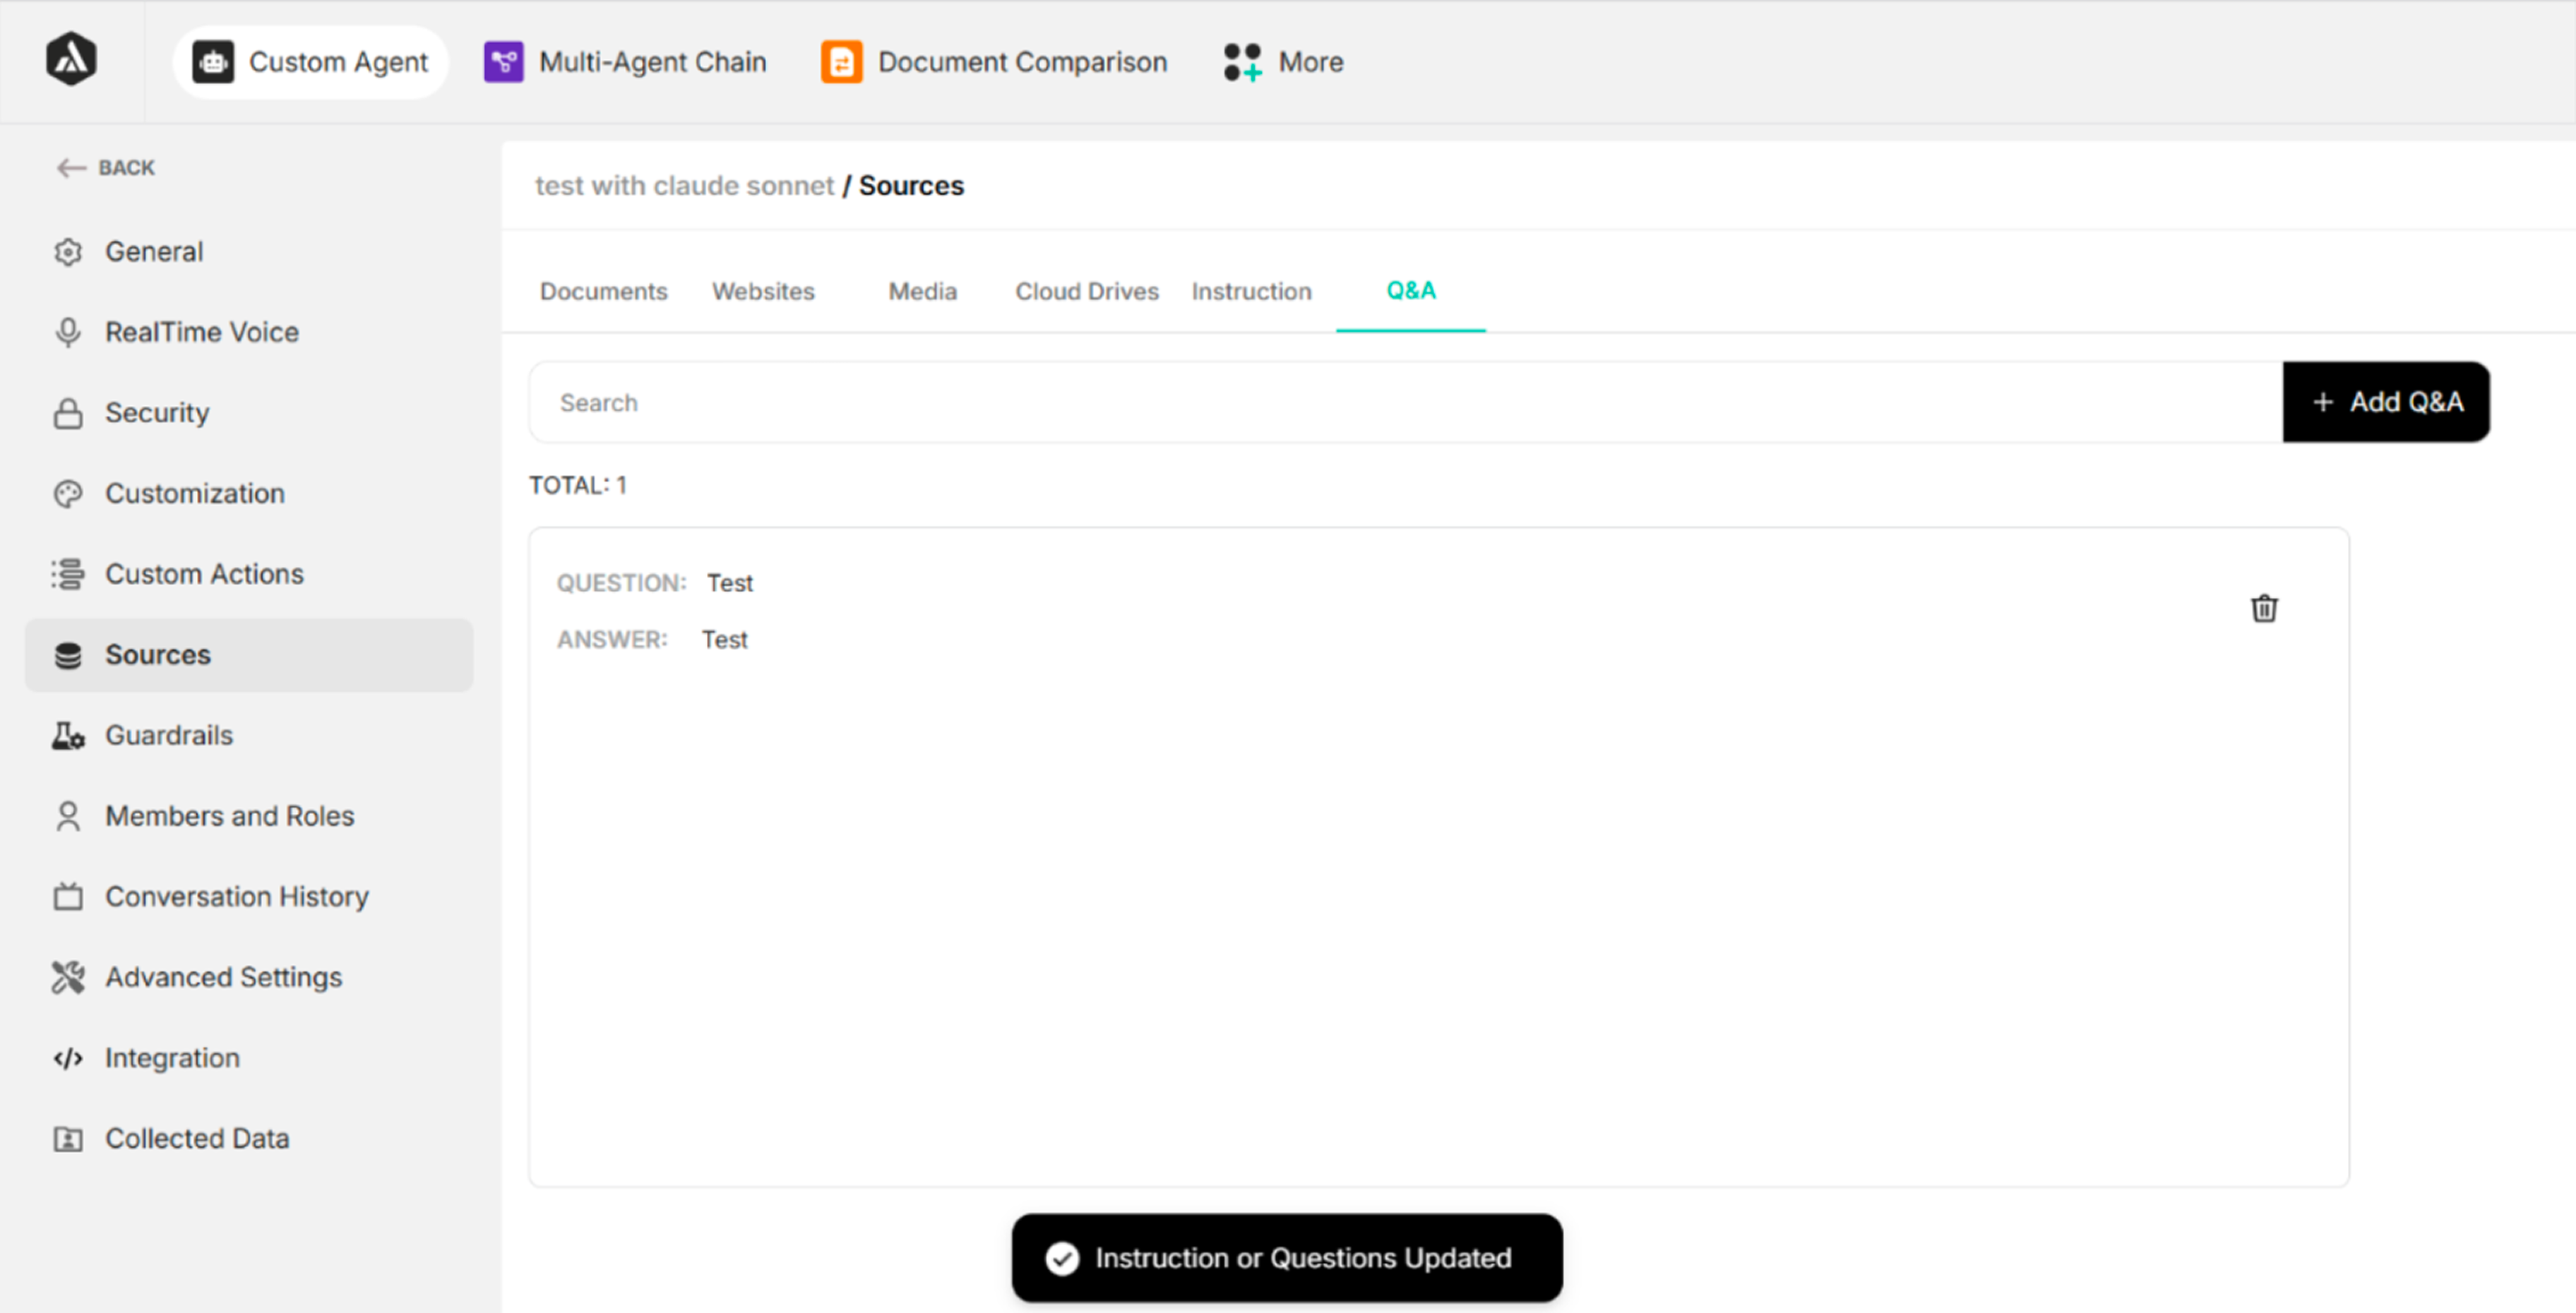2576x1313 pixels.
Task: Click the Security lock icon
Action: [68, 413]
